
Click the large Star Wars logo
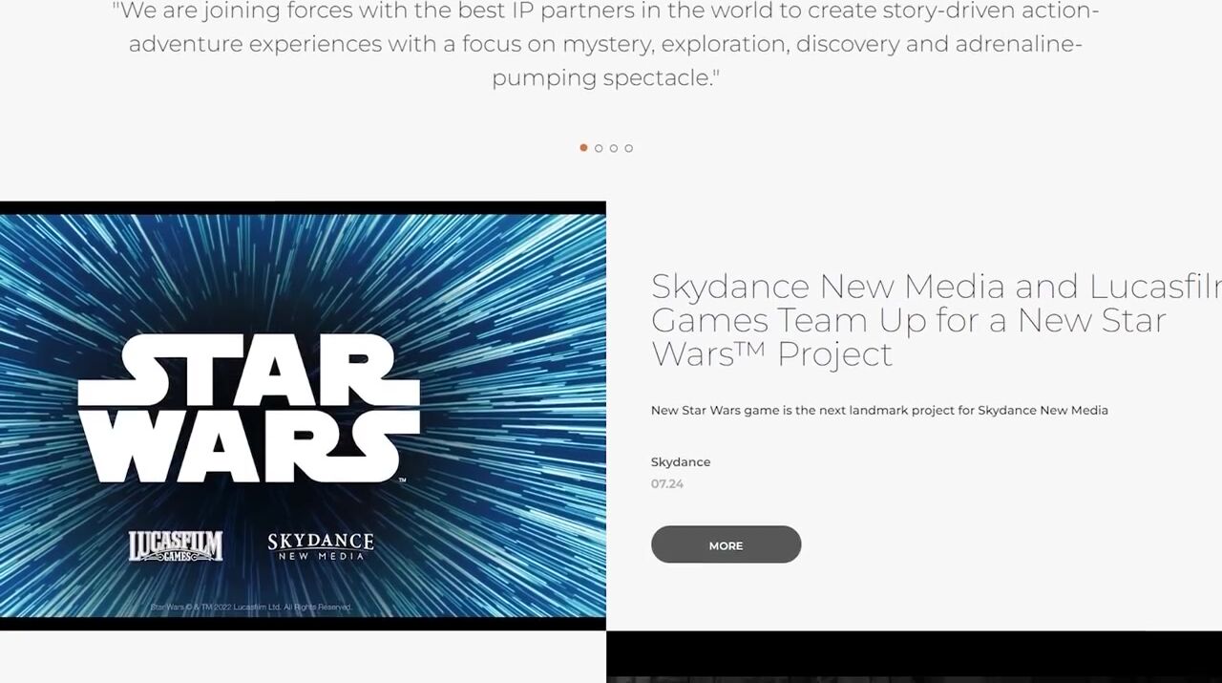248,408
